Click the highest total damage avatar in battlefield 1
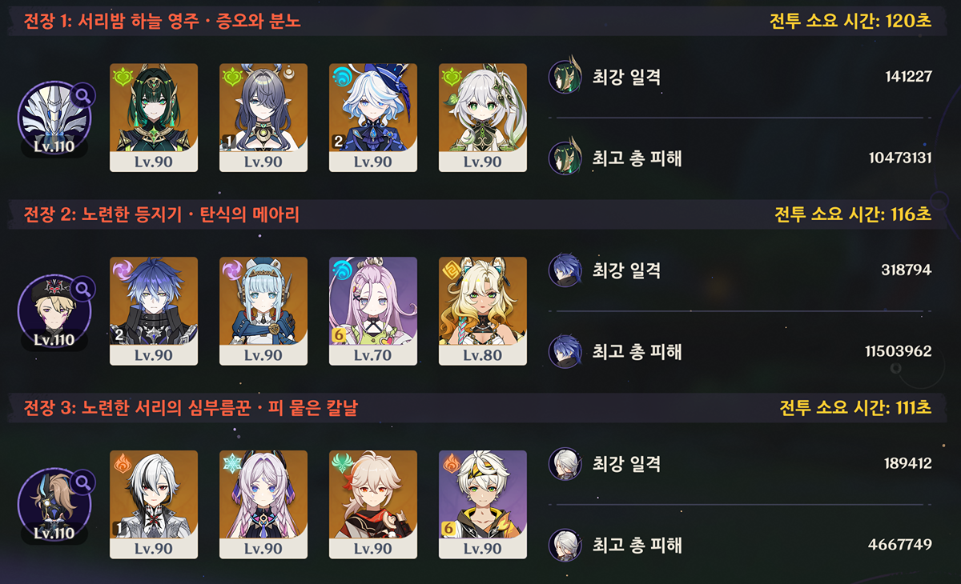961x584 pixels. [565, 158]
